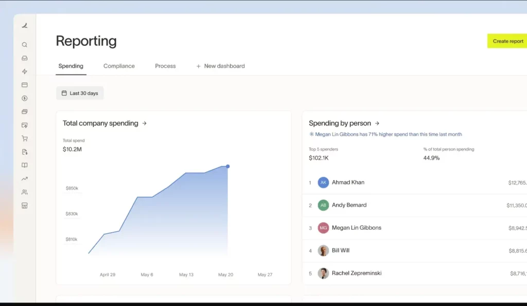Open the analytics trend-line sidebar icon
527x306 pixels.
tap(24, 178)
